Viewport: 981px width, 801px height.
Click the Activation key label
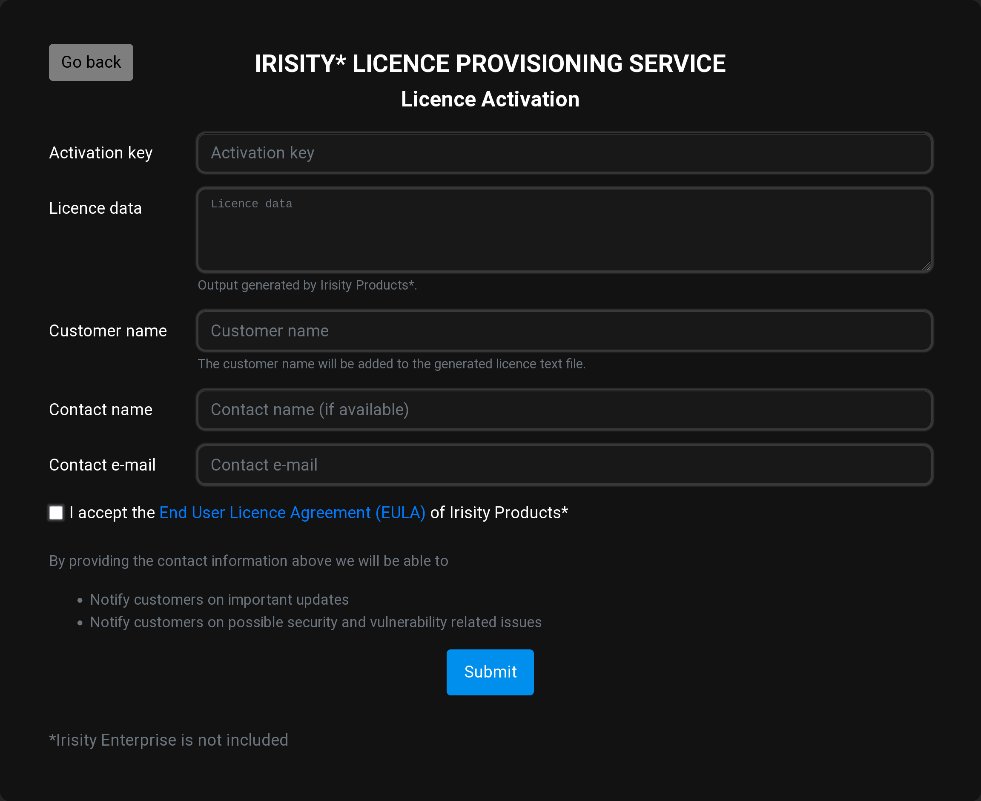point(100,153)
